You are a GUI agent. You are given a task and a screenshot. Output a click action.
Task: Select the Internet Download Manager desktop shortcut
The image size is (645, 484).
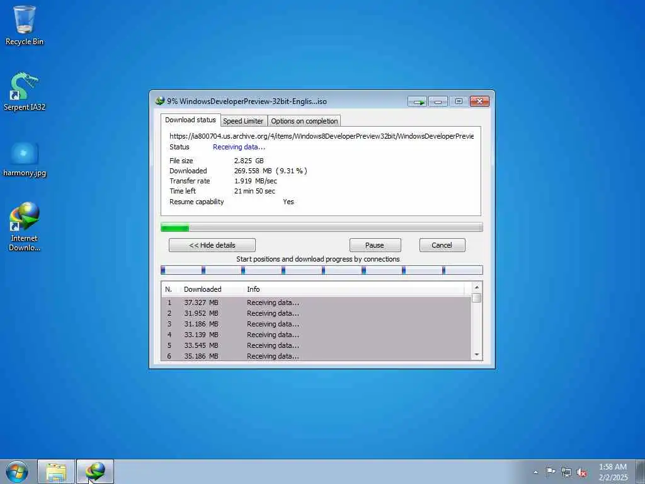(x=25, y=226)
